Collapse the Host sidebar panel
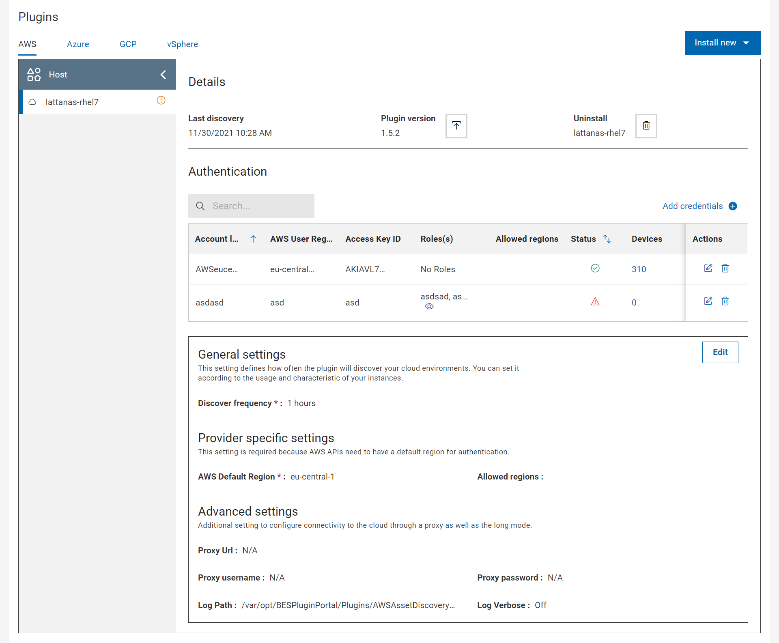This screenshot has height=643, width=779. point(163,75)
